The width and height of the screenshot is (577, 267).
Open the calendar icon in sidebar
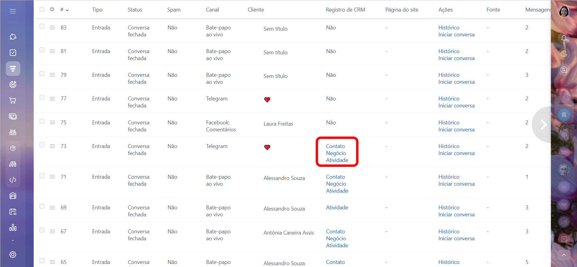tap(13, 212)
